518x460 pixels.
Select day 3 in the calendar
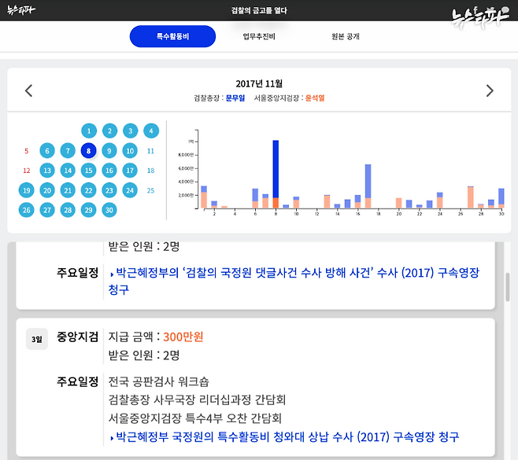pyautogui.click(x=131, y=131)
